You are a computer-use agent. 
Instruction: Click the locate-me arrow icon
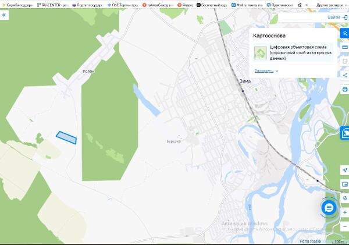[x=345, y=170]
